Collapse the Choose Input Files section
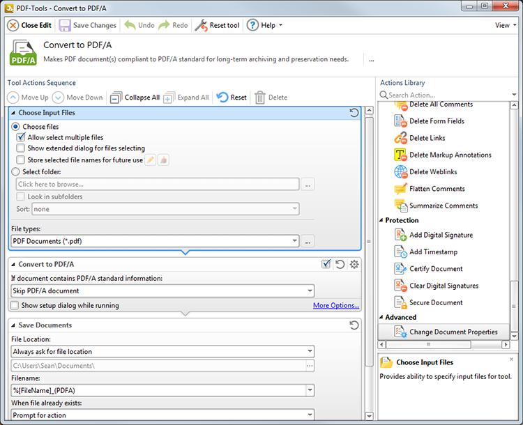The height and width of the screenshot is (425, 523). pos(13,113)
